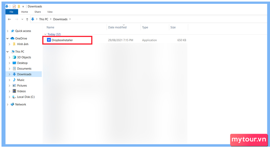Image resolution: width=270 pixels, height=149 pixels.
Task: Open Music in navigation pane
Action: coord(21,80)
